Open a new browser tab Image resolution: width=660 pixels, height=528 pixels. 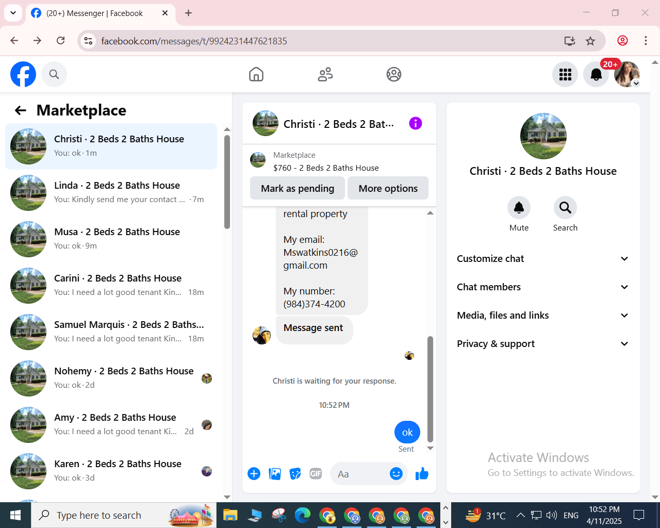click(x=189, y=13)
